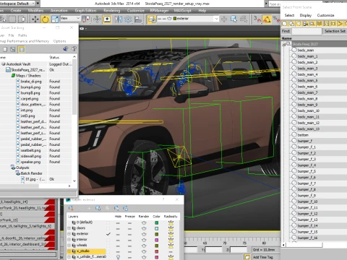Select the Move tool in main toolbar

35,19
